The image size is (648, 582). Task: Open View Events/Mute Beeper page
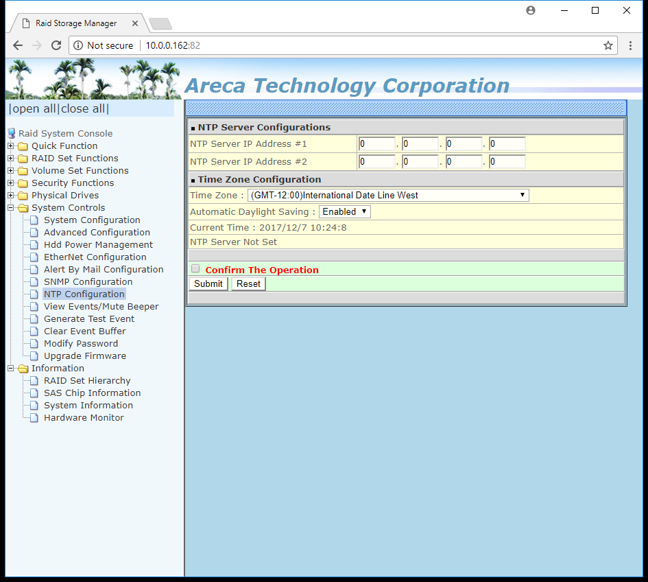pos(101,307)
